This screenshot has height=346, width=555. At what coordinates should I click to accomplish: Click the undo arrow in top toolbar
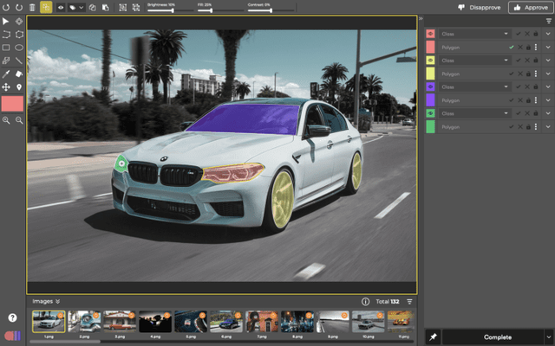coord(6,7)
